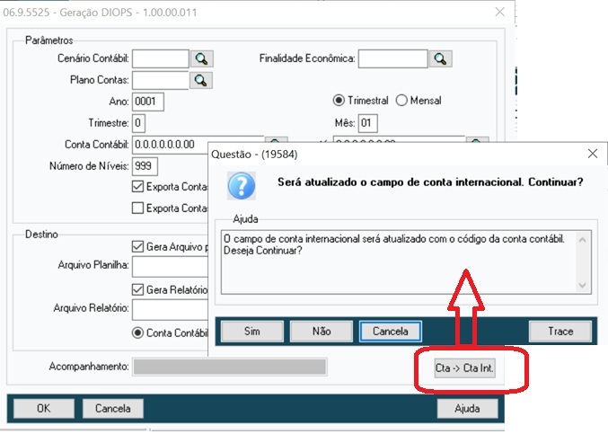608x434 pixels.
Task: Toggle the Gera Arquivo checkbox
Action: tap(137, 247)
